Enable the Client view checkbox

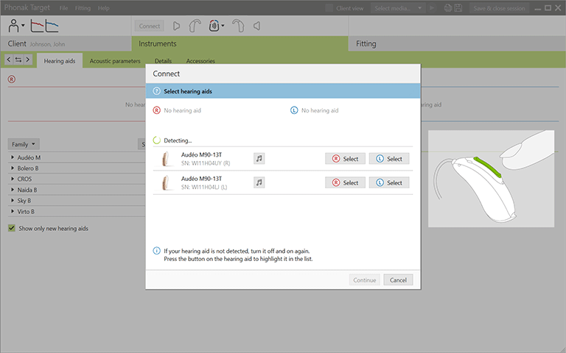pos(329,8)
